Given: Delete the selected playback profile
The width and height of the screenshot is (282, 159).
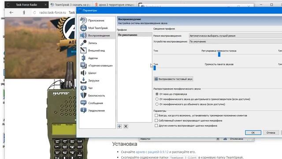Looking at the screenshot, I should coord(126,126).
